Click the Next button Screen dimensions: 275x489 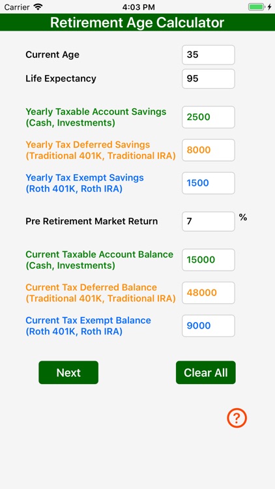(68, 372)
